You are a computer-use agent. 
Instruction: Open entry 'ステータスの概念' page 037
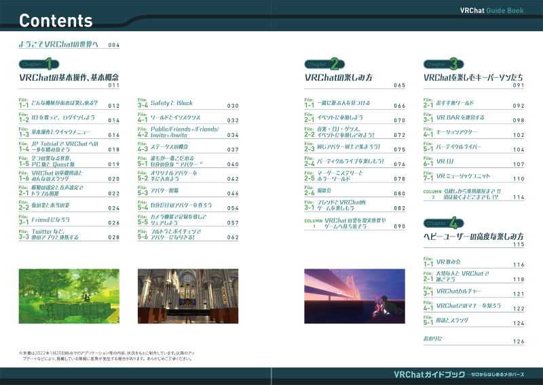(x=188, y=146)
